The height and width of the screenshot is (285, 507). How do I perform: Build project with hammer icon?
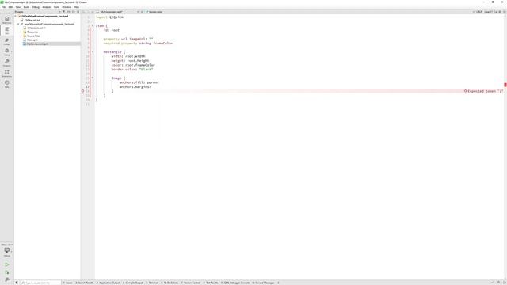pyautogui.click(x=7, y=279)
